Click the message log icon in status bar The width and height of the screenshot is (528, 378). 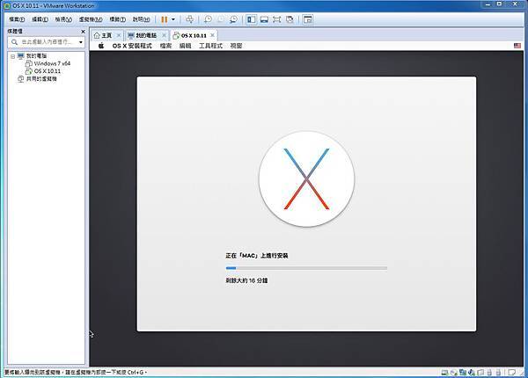point(511,372)
